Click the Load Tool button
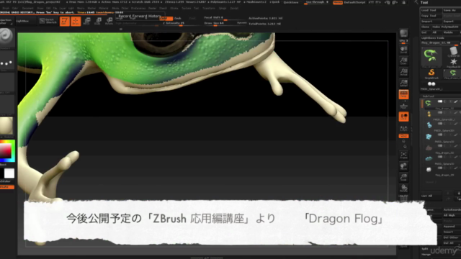 pyautogui.click(x=431, y=10)
